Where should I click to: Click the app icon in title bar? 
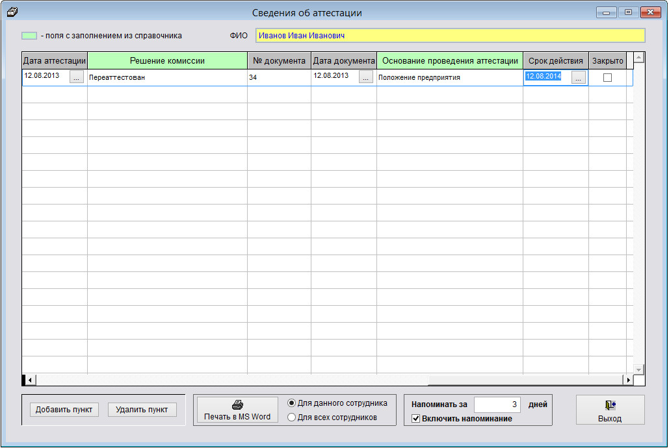(x=12, y=12)
